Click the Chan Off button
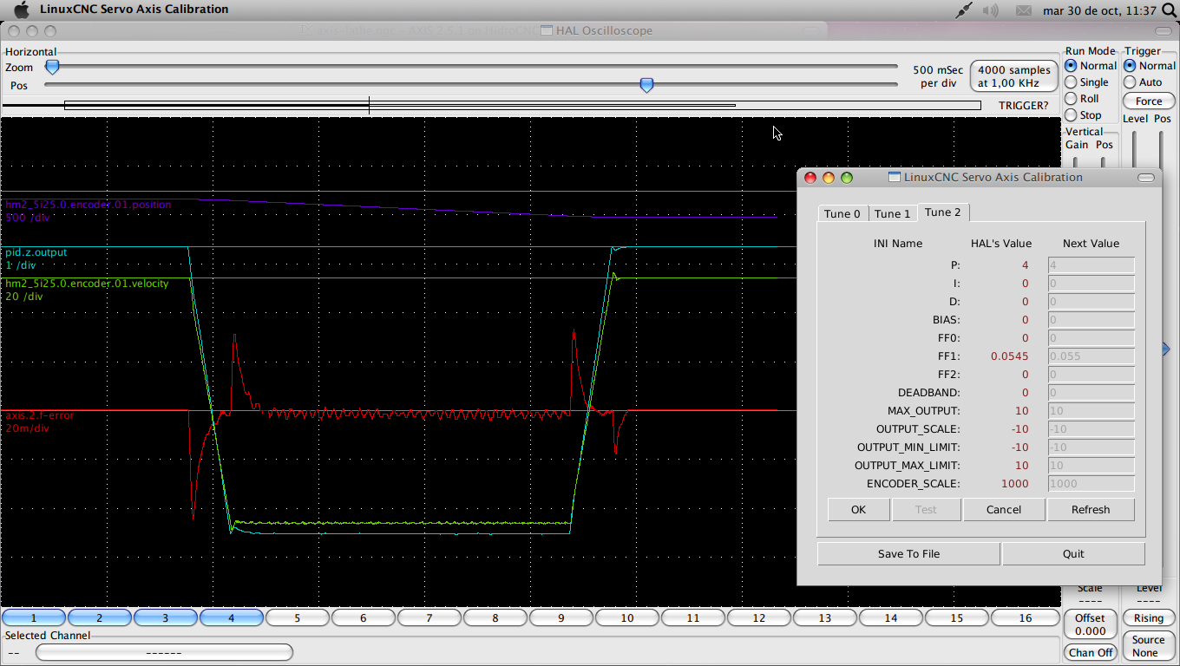 pos(1091,653)
